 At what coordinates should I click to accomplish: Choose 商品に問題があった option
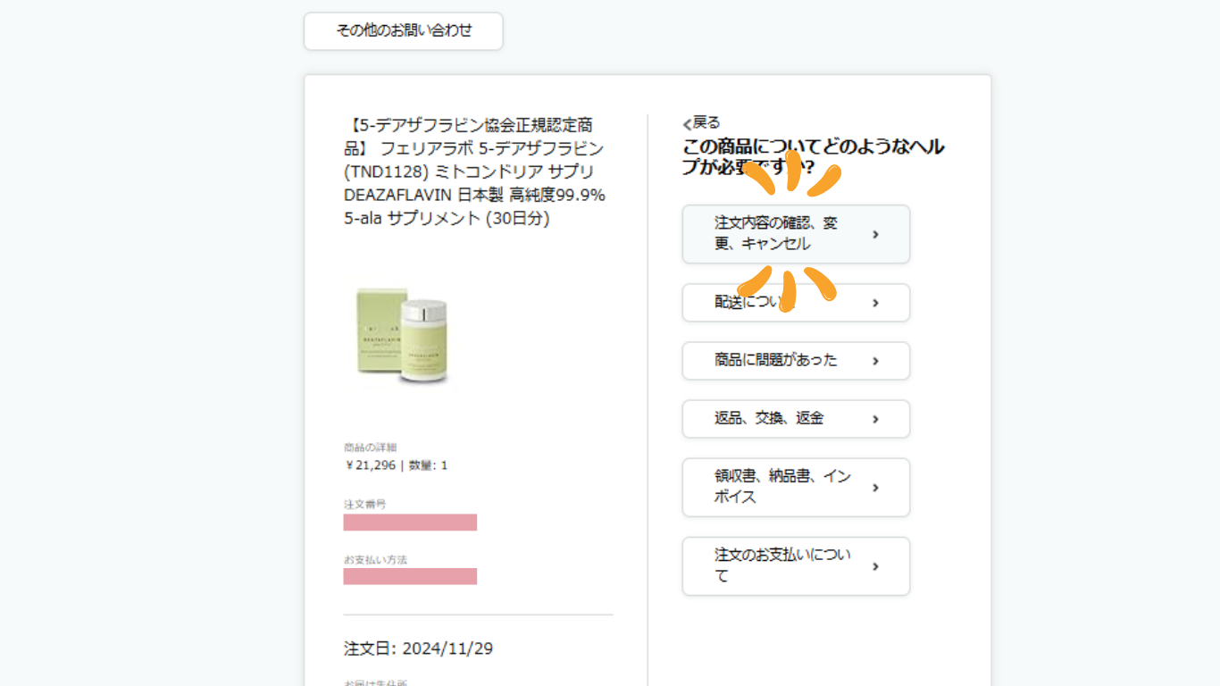[x=775, y=361]
